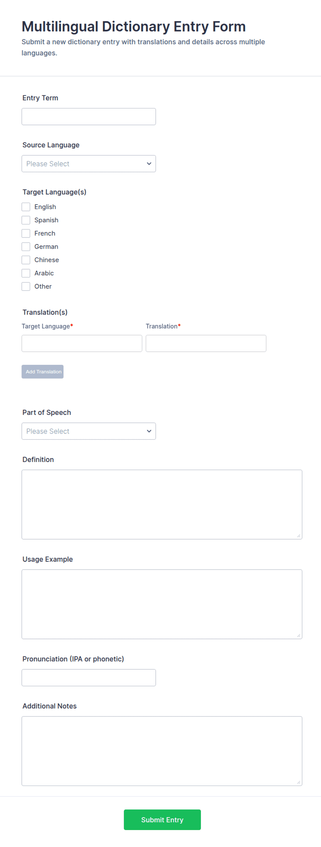Tick the Spanish checkbox
This screenshot has width=321, height=847.
click(x=26, y=220)
